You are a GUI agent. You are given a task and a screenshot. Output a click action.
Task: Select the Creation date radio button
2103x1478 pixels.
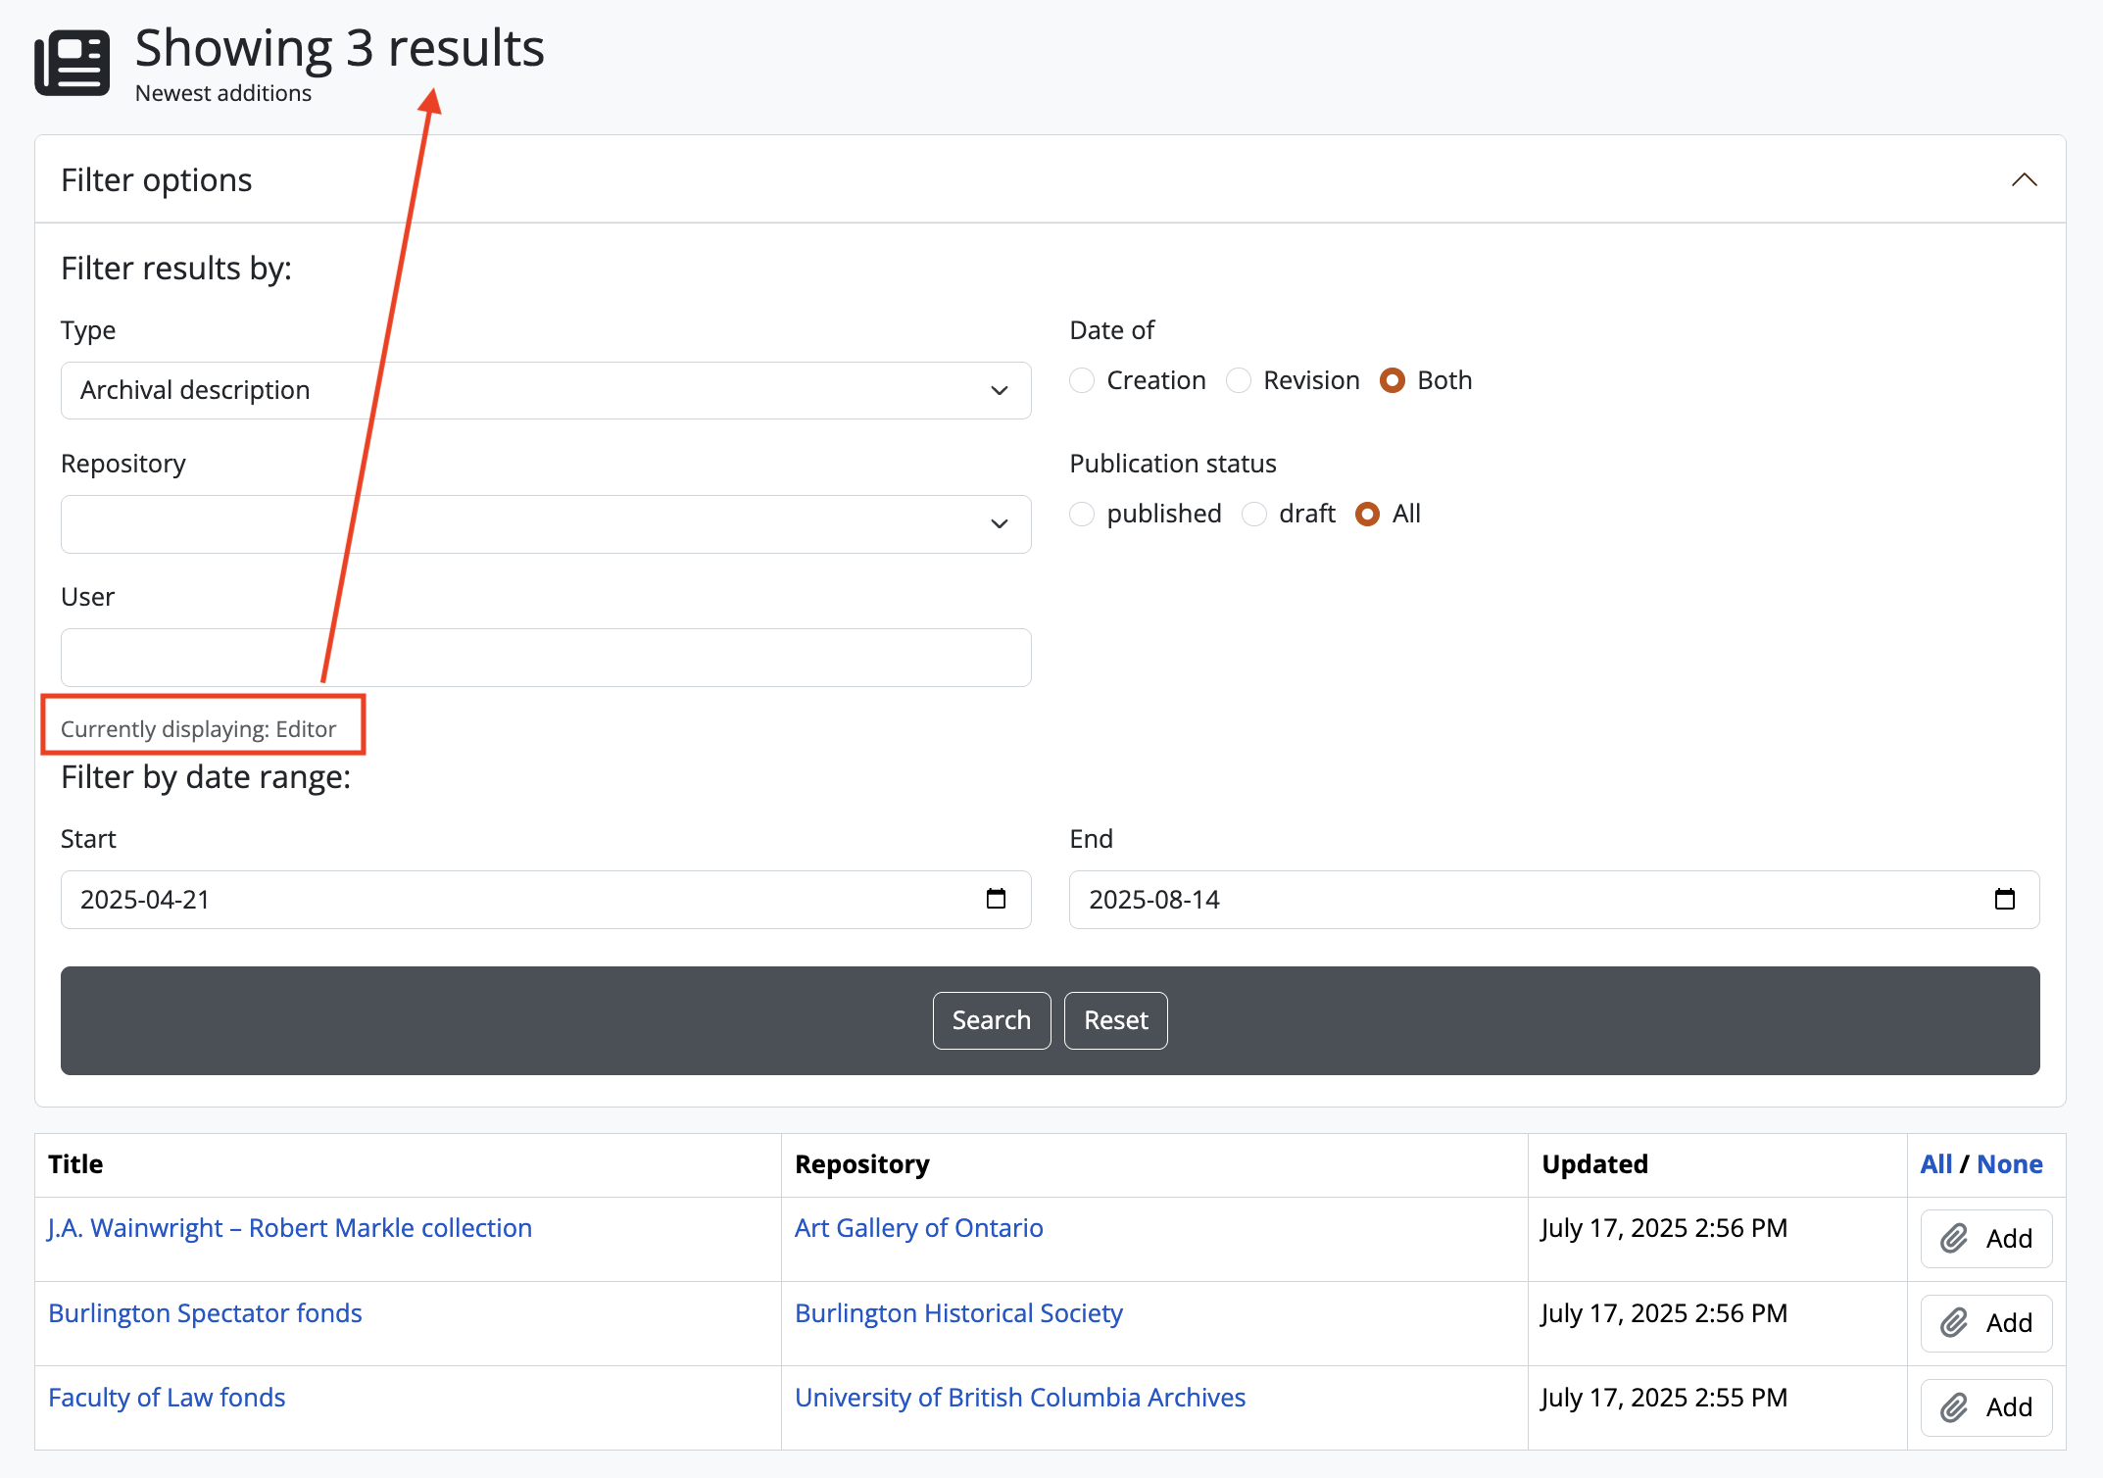click(1082, 380)
